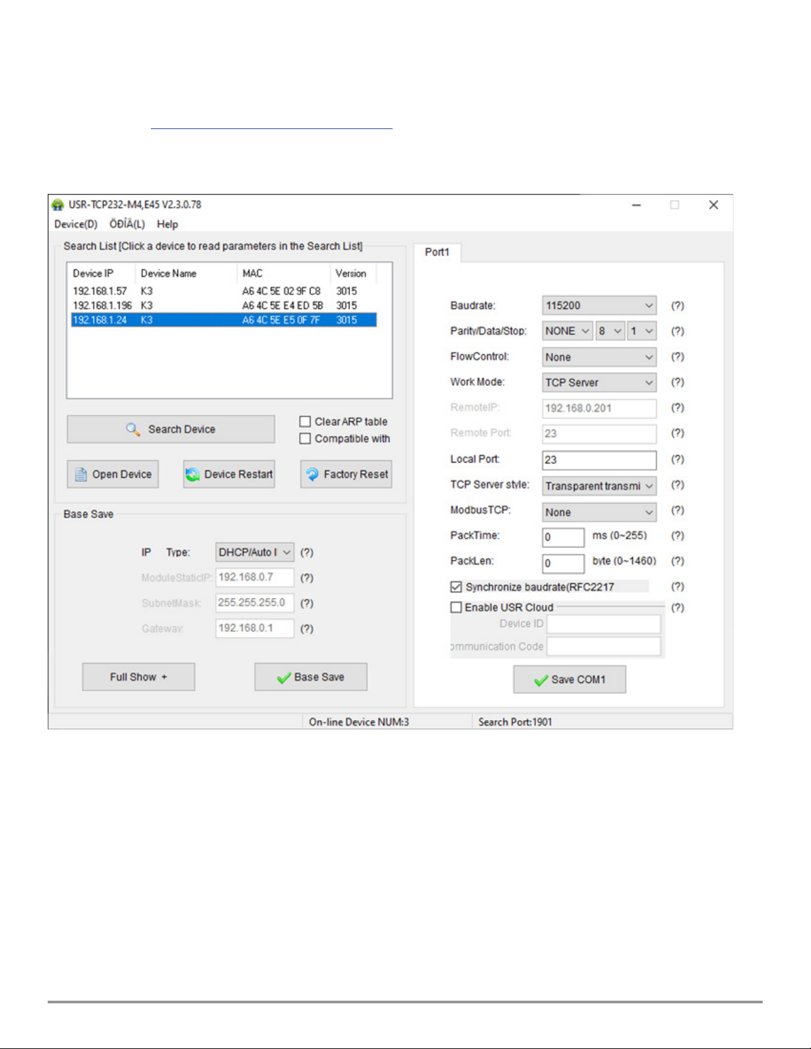
Task: Enable the Clear ARP table checkbox
Action: coord(305,422)
